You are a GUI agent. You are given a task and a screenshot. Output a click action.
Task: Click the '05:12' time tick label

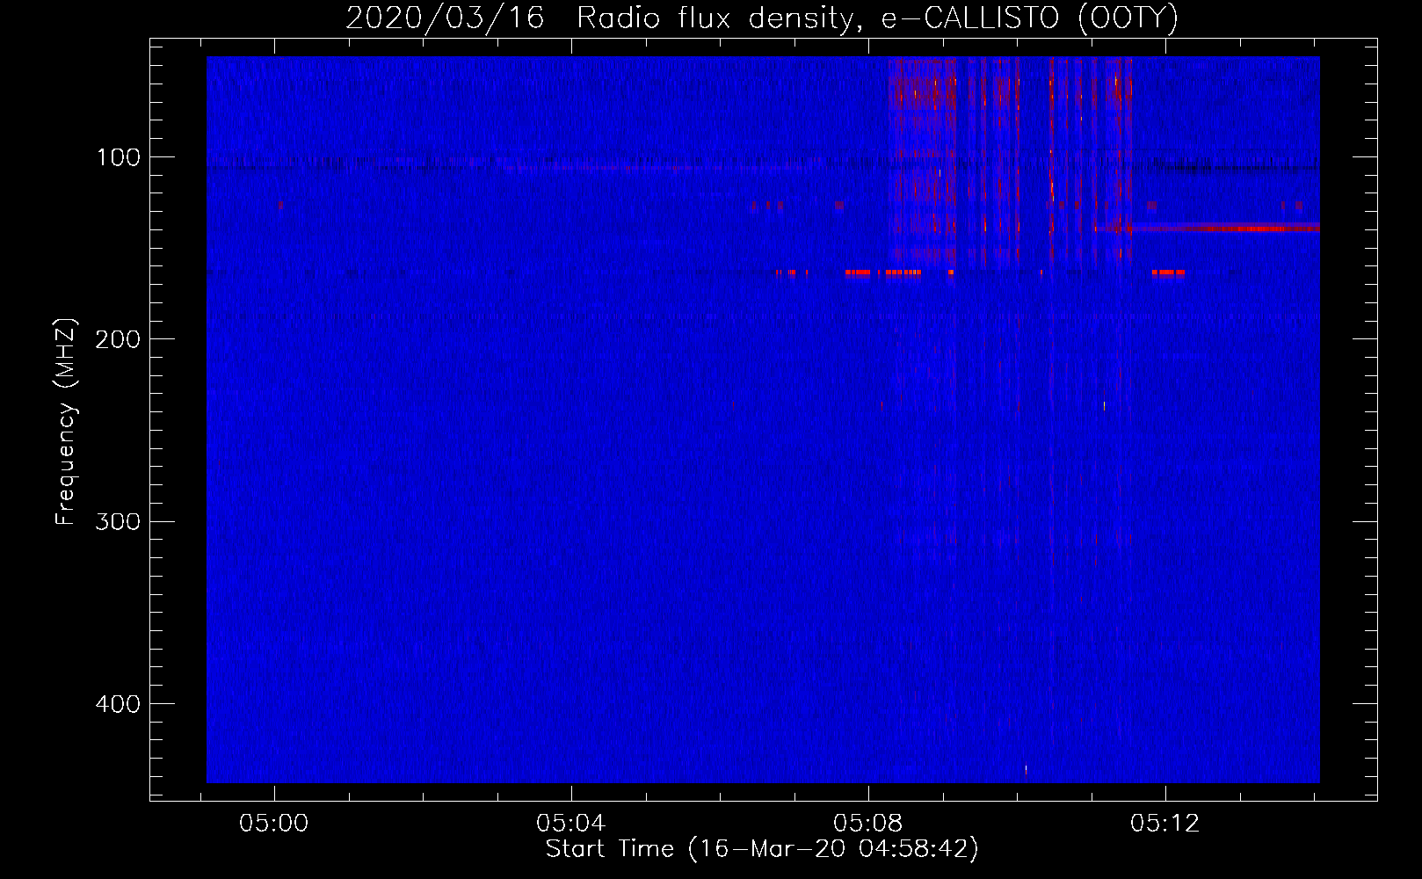(1165, 824)
